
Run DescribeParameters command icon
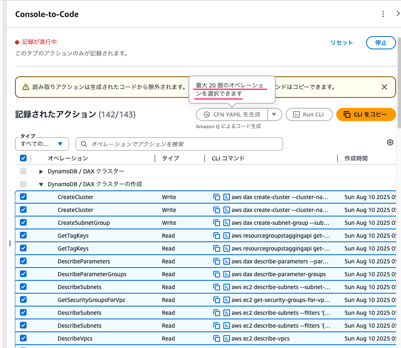226,261
